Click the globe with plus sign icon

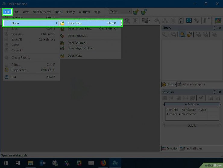(x=136, y=12)
